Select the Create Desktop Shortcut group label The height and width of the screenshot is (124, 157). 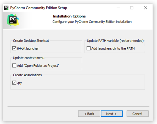tap(31, 41)
